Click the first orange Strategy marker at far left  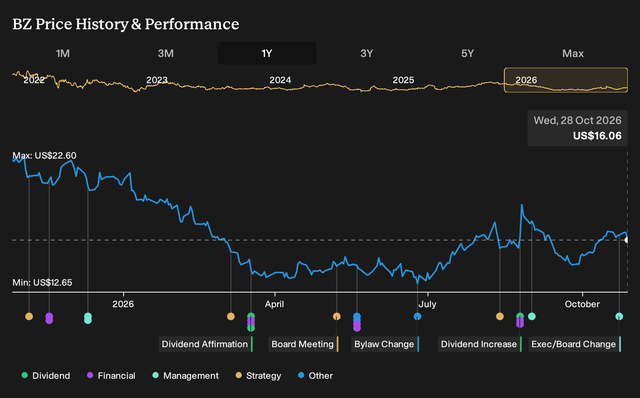point(29,316)
